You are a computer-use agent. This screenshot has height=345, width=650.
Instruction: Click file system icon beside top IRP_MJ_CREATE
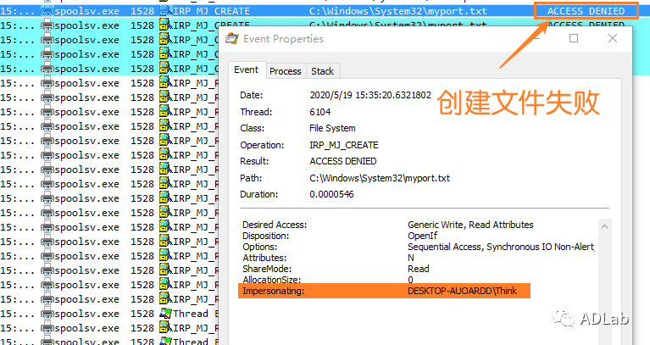164,11
